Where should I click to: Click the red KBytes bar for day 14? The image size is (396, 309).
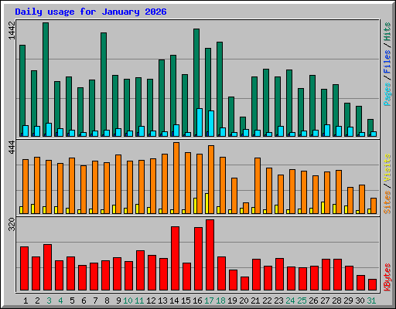point(175,259)
